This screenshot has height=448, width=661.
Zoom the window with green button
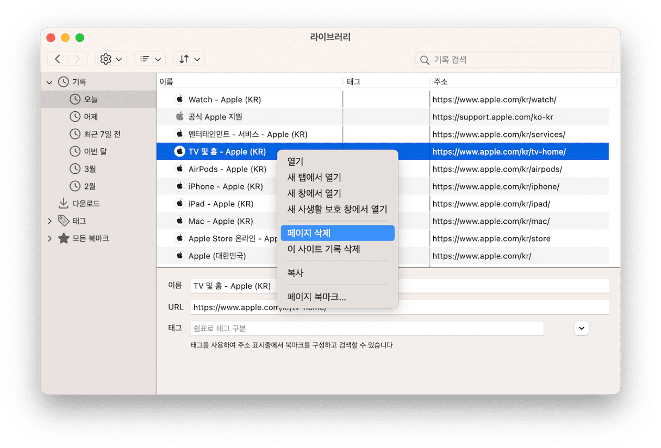pyautogui.click(x=80, y=37)
